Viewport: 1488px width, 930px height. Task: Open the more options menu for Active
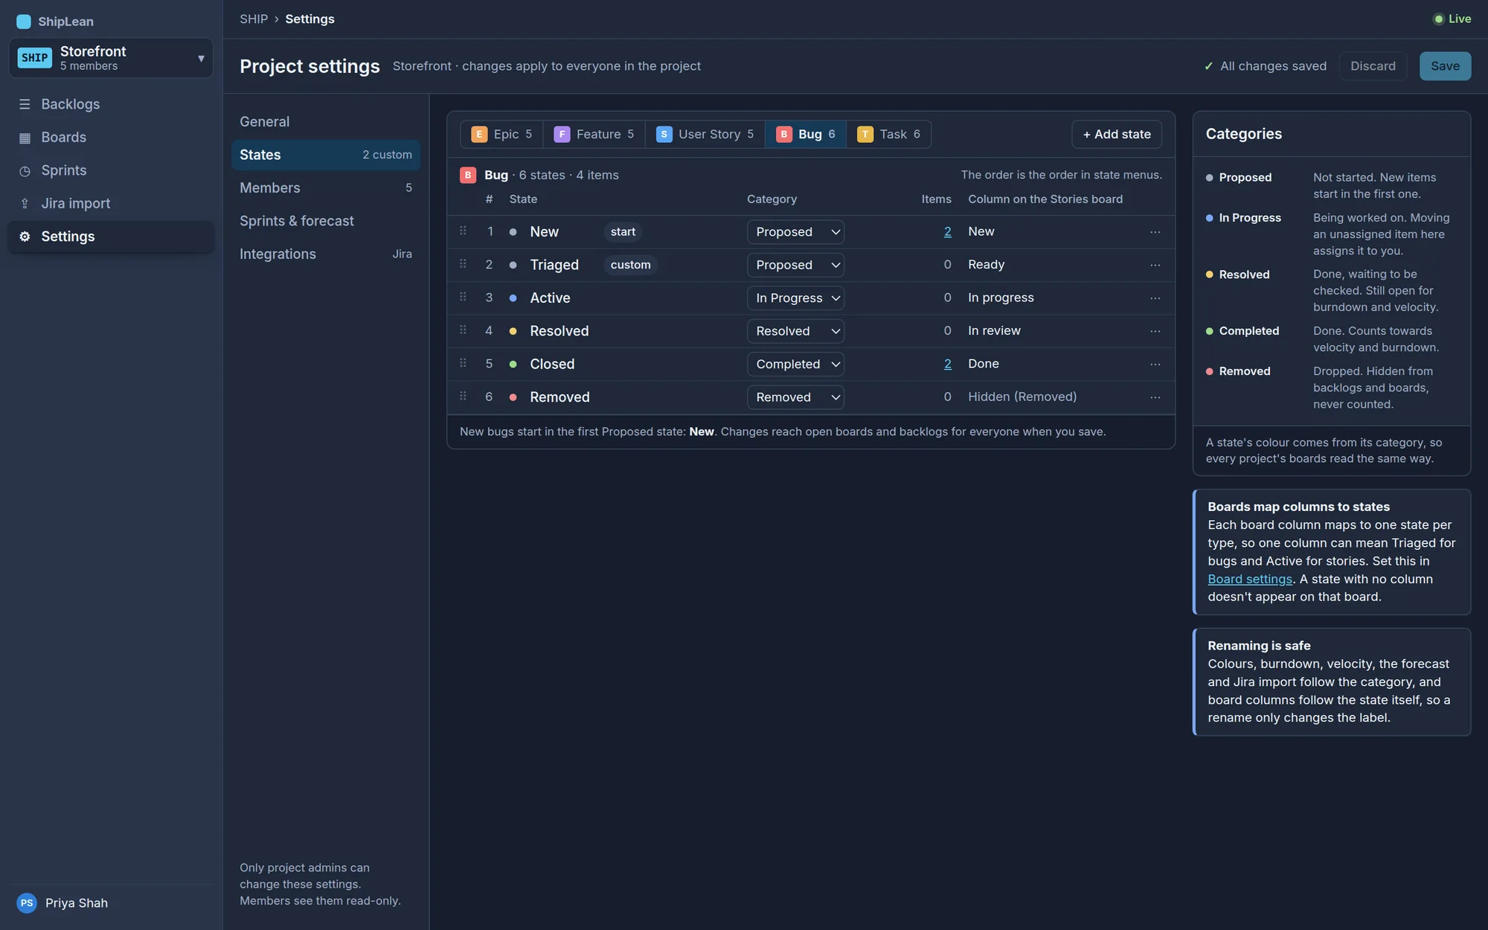(1155, 298)
